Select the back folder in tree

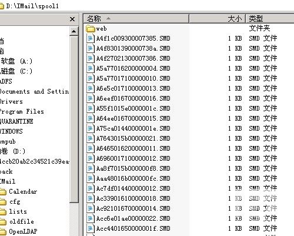[6, 172]
